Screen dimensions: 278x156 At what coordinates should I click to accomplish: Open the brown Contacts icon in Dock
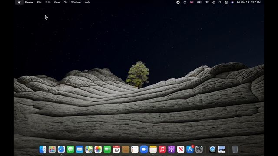click(126, 149)
